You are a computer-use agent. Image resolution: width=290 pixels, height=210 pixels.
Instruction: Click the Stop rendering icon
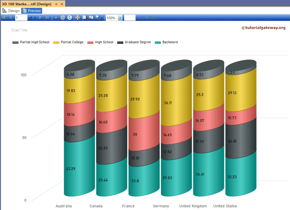[x=63, y=17]
